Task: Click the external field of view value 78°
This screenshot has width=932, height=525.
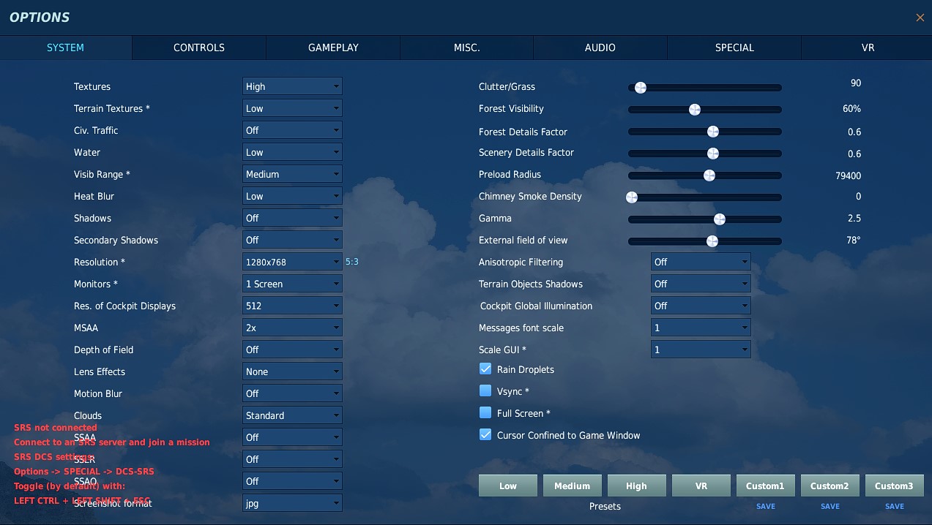Action: (x=854, y=240)
